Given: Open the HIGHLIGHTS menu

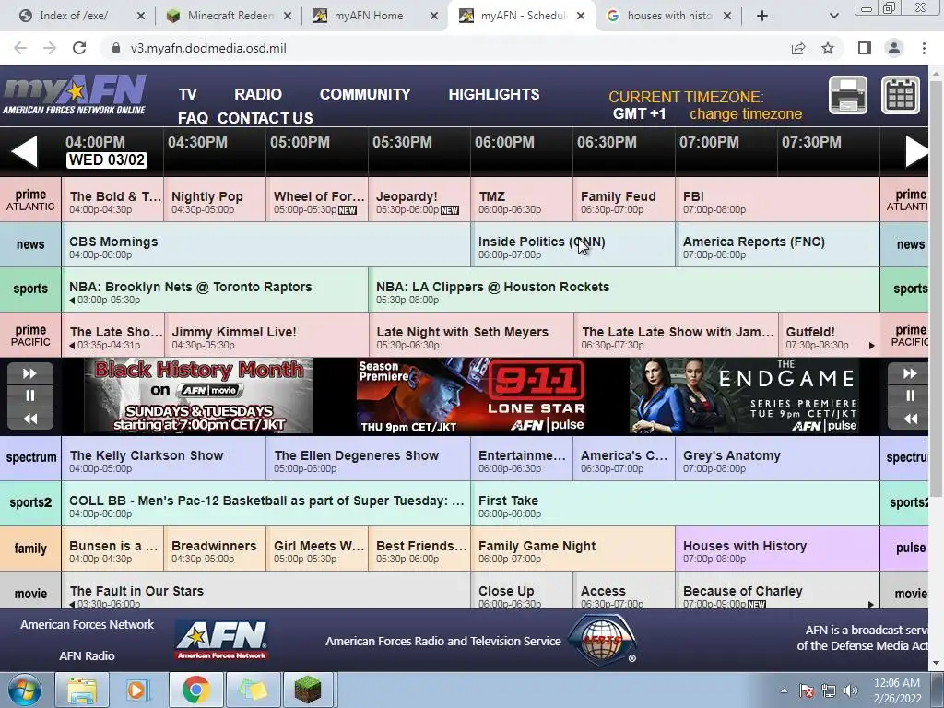Looking at the screenshot, I should coord(494,95).
